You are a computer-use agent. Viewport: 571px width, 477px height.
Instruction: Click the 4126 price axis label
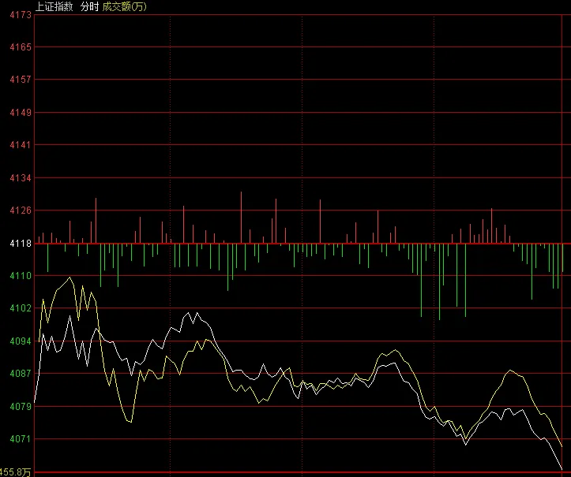pos(21,211)
